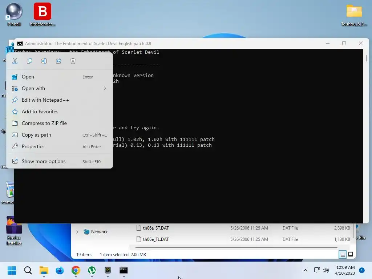Click the th06e_ST.DAT file icon

[139, 228]
